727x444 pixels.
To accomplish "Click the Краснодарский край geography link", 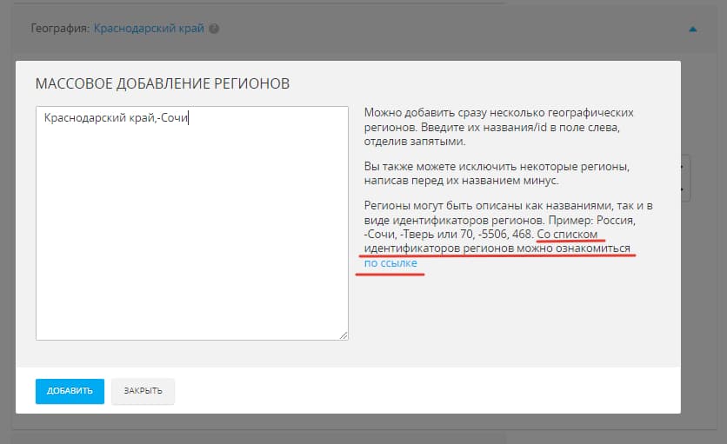I will pos(149,29).
